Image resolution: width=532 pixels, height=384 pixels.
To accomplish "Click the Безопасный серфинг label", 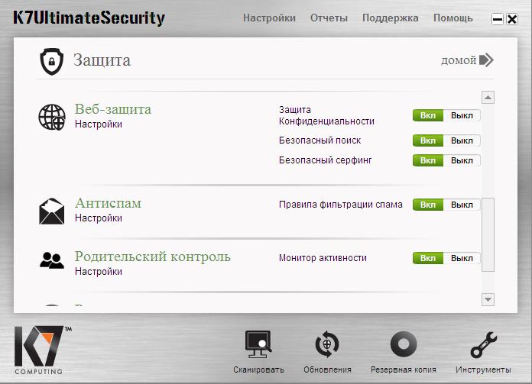I will point(326,160).
